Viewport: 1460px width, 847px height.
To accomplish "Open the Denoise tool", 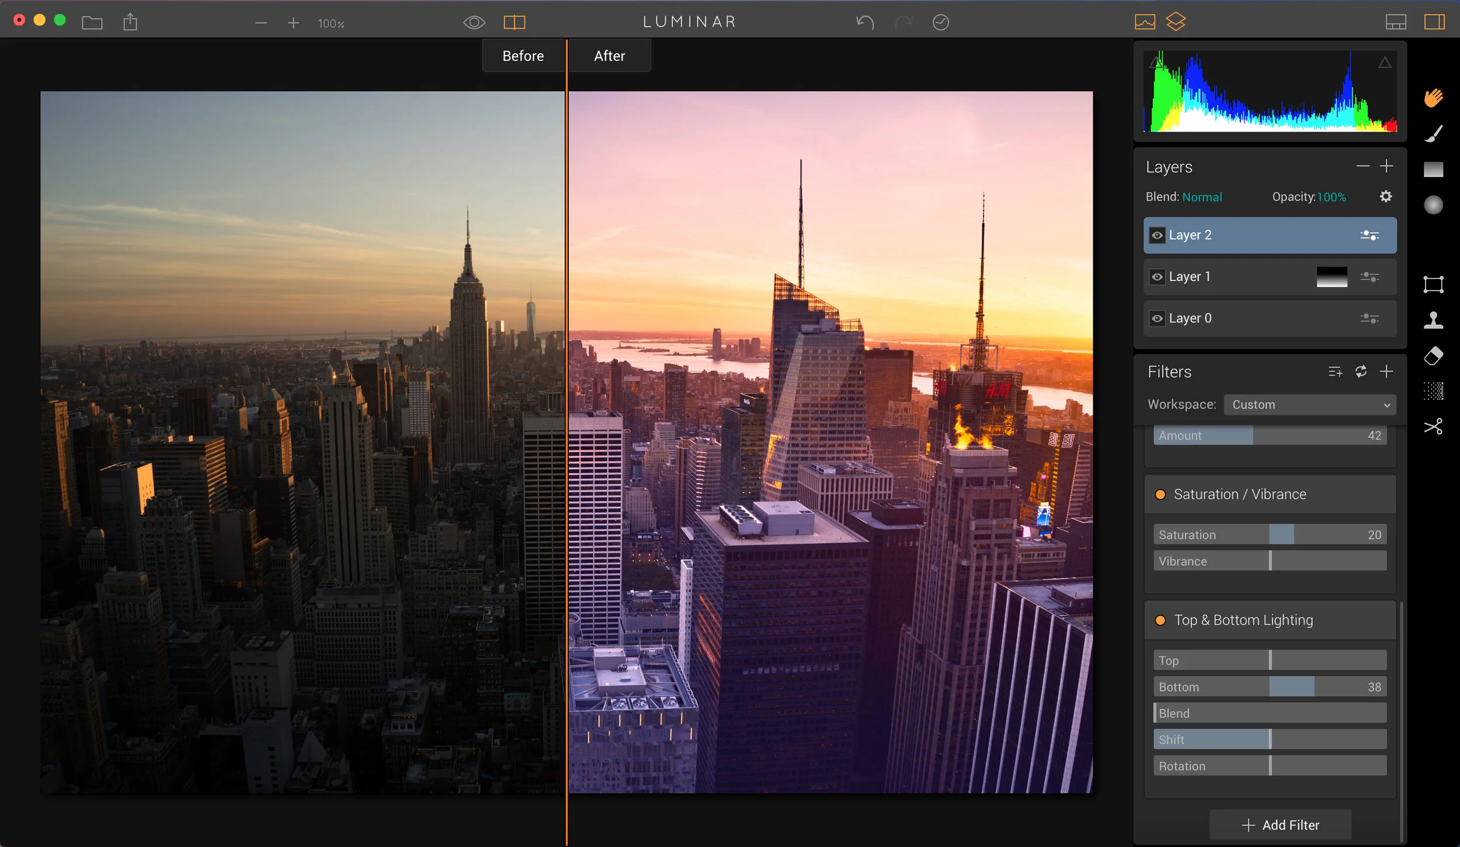I will 1434,391.
